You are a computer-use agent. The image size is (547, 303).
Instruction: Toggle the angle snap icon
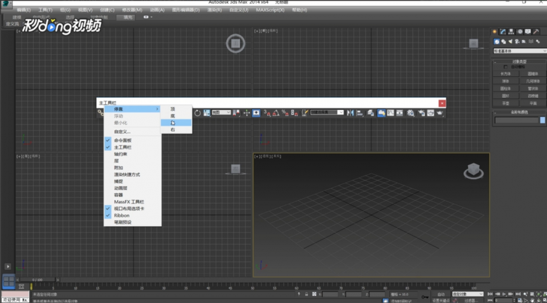coord(275,113)
